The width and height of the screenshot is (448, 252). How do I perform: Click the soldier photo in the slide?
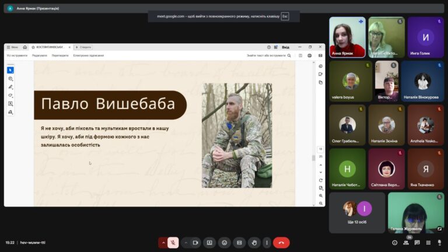click(237, 135)
